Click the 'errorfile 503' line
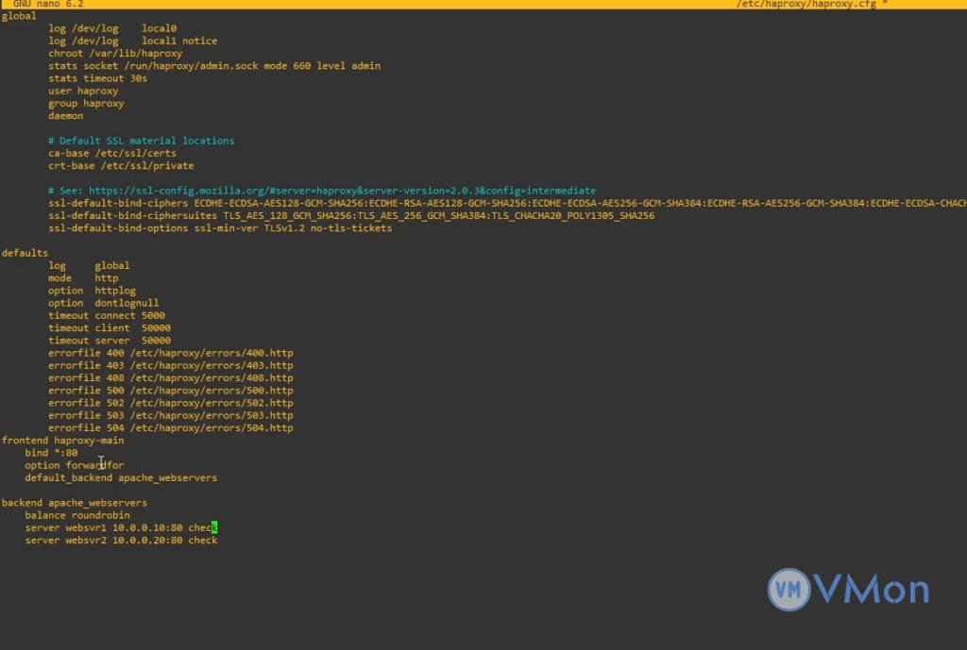 170,415
